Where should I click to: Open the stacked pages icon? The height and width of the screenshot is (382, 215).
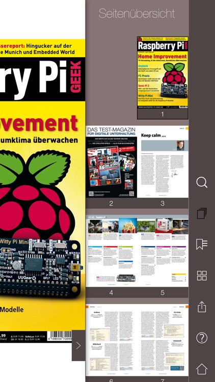(202, 213)
